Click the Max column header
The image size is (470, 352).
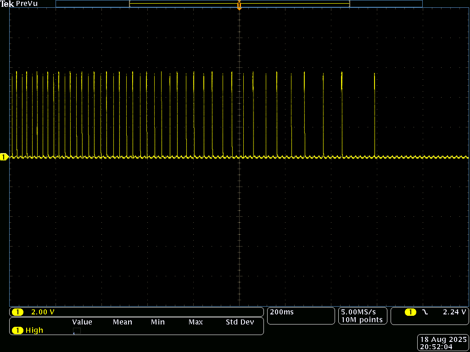196,322
